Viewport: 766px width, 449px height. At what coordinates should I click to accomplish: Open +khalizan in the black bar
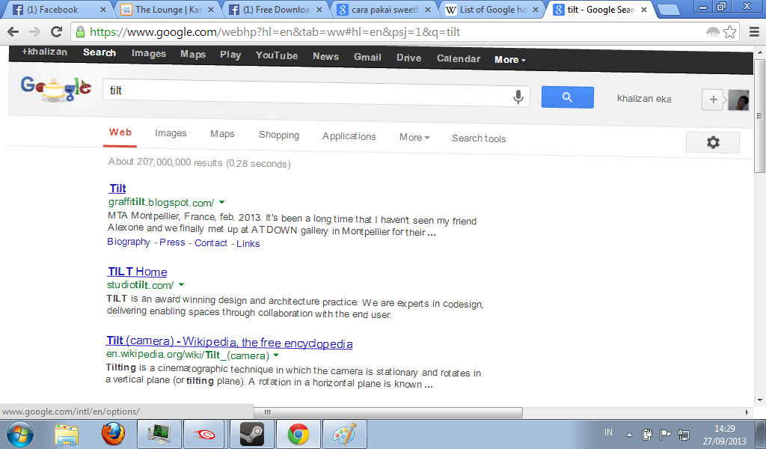(44, 52)
